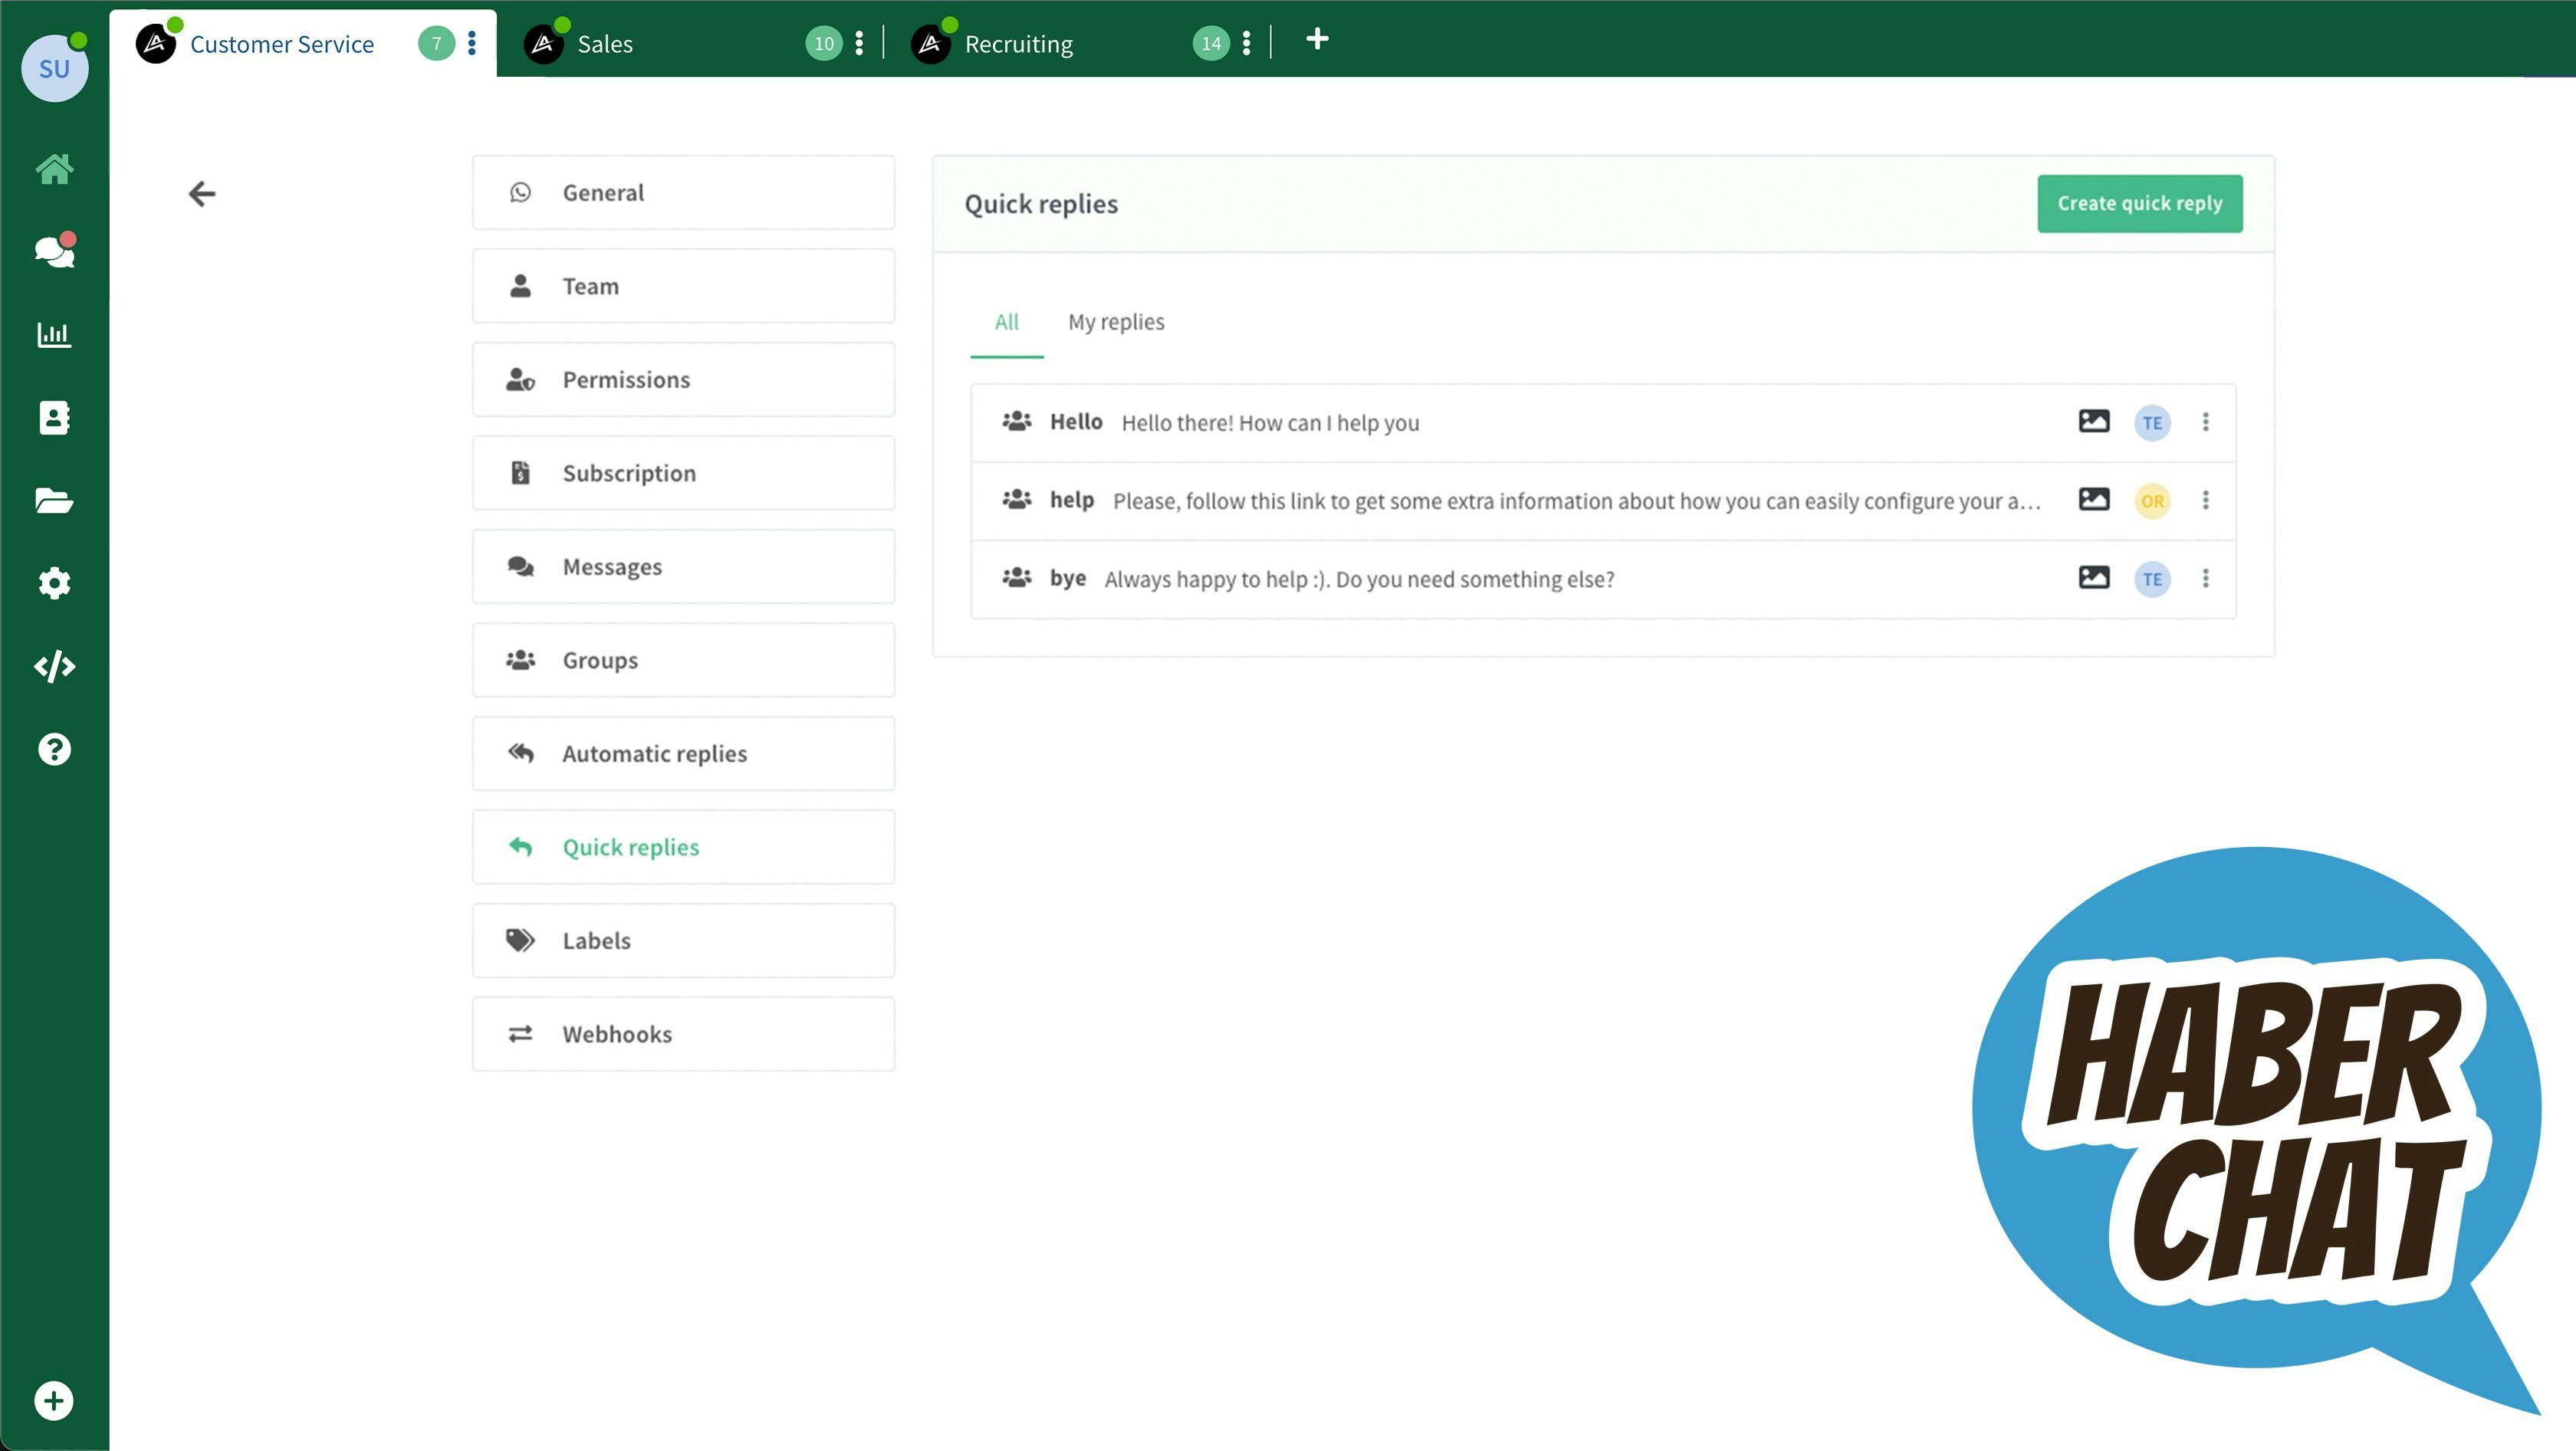This screenshot has height=1451, width=2576.
Task: Open the contacts address book icon
Action: (x=54, y=418)
